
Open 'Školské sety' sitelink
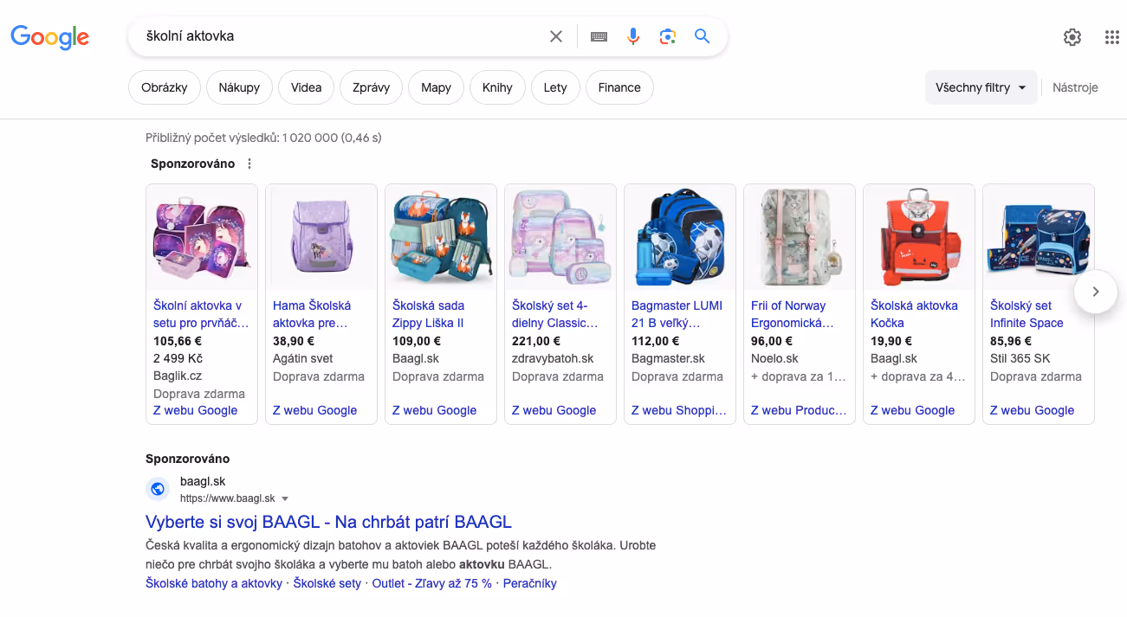coord(327,583)
